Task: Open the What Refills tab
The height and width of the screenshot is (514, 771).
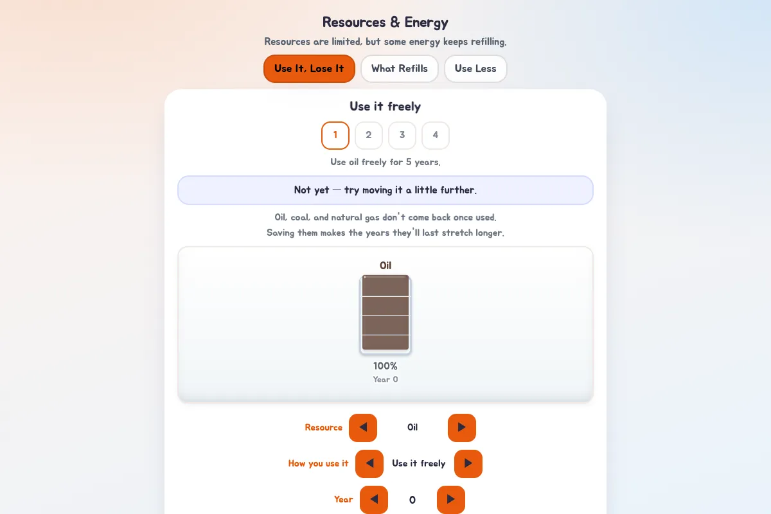Action: (400, 69)
